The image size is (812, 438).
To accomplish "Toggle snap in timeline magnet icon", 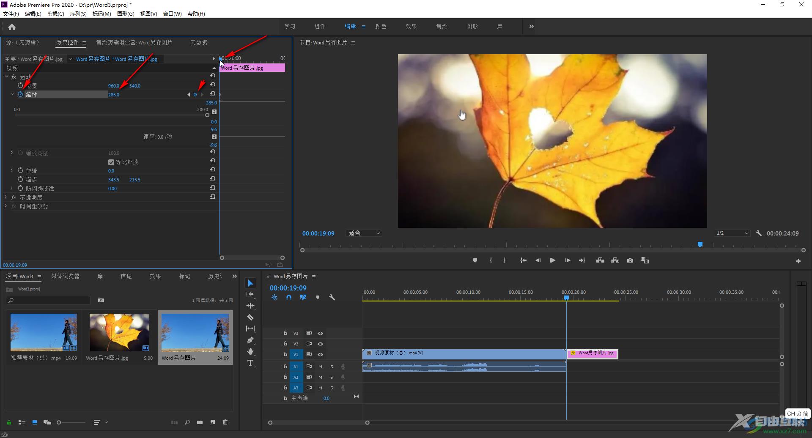I will 289,297.
